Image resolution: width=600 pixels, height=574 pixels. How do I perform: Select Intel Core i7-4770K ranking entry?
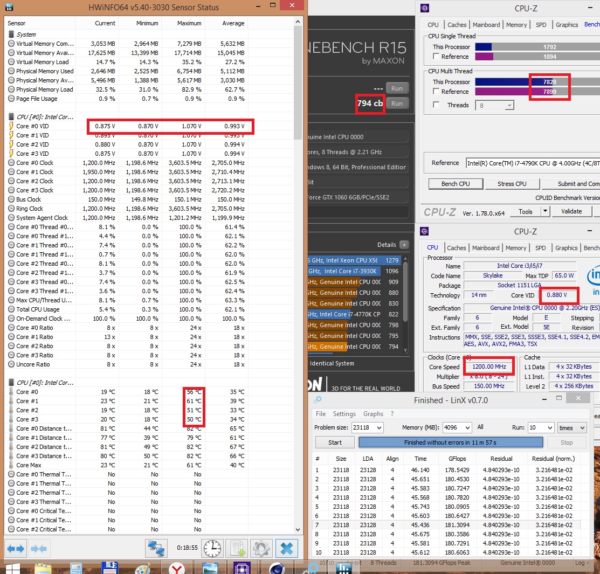[354, 314]
